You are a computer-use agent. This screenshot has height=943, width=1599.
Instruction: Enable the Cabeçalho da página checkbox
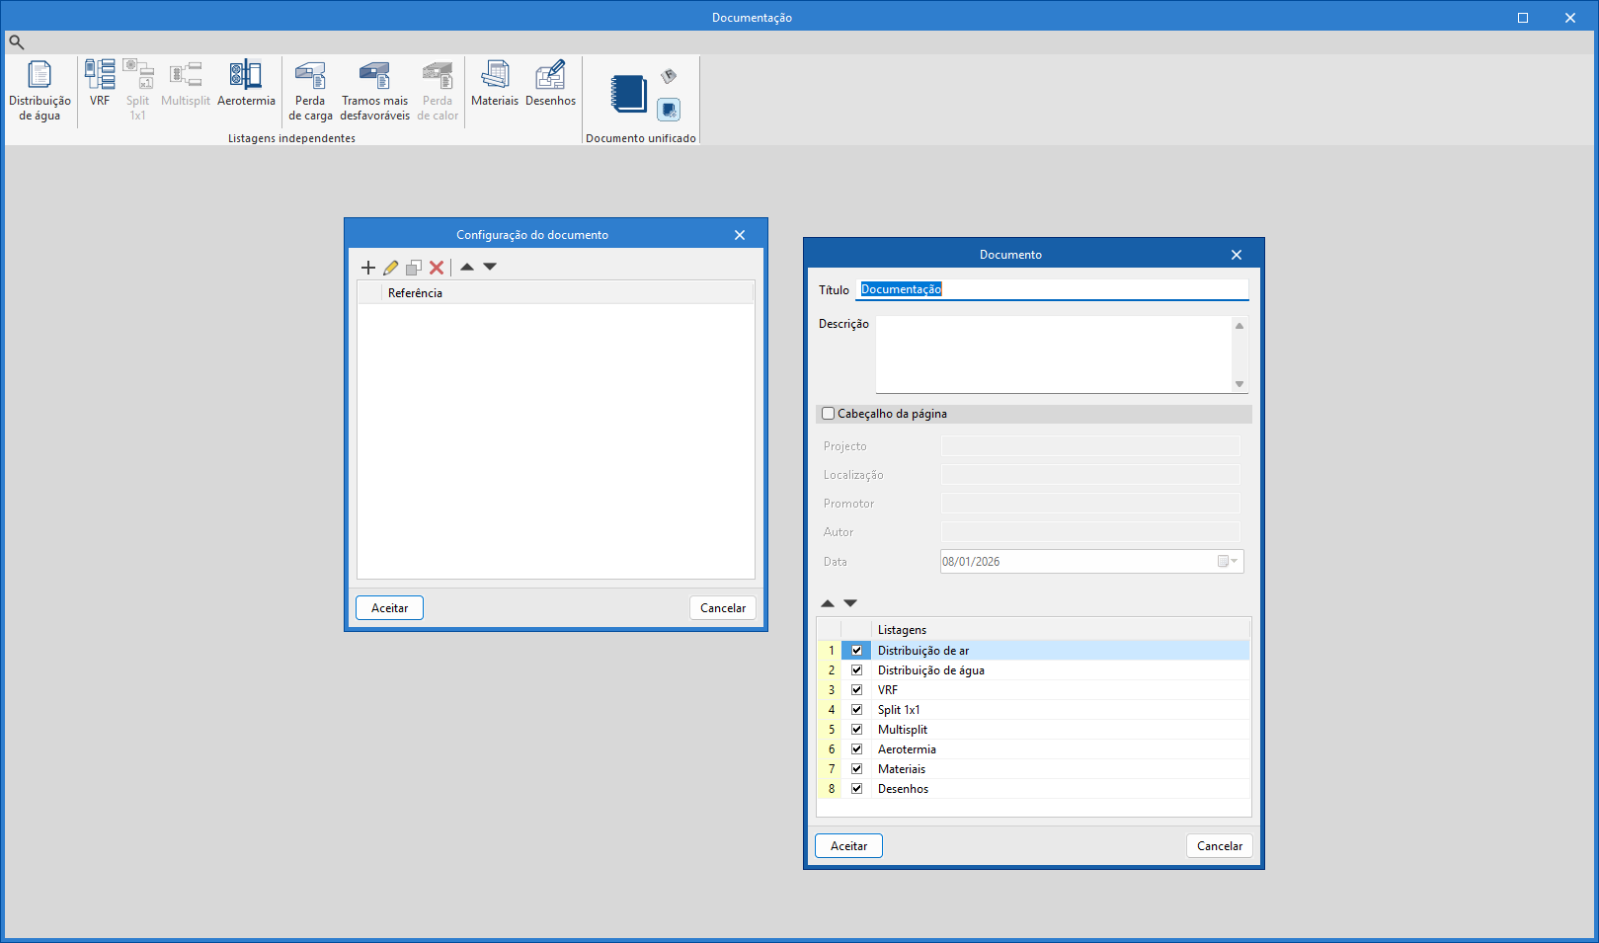pyautogui.click(x=829, y=414)
